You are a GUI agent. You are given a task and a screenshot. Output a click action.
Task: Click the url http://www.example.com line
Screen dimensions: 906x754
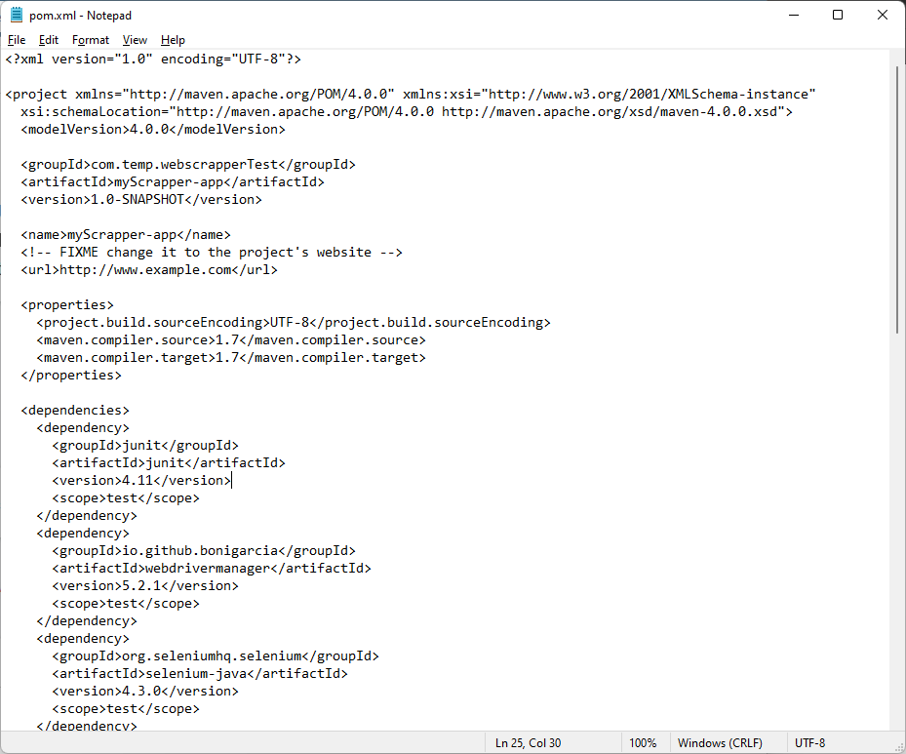click(x=149, y=270)
